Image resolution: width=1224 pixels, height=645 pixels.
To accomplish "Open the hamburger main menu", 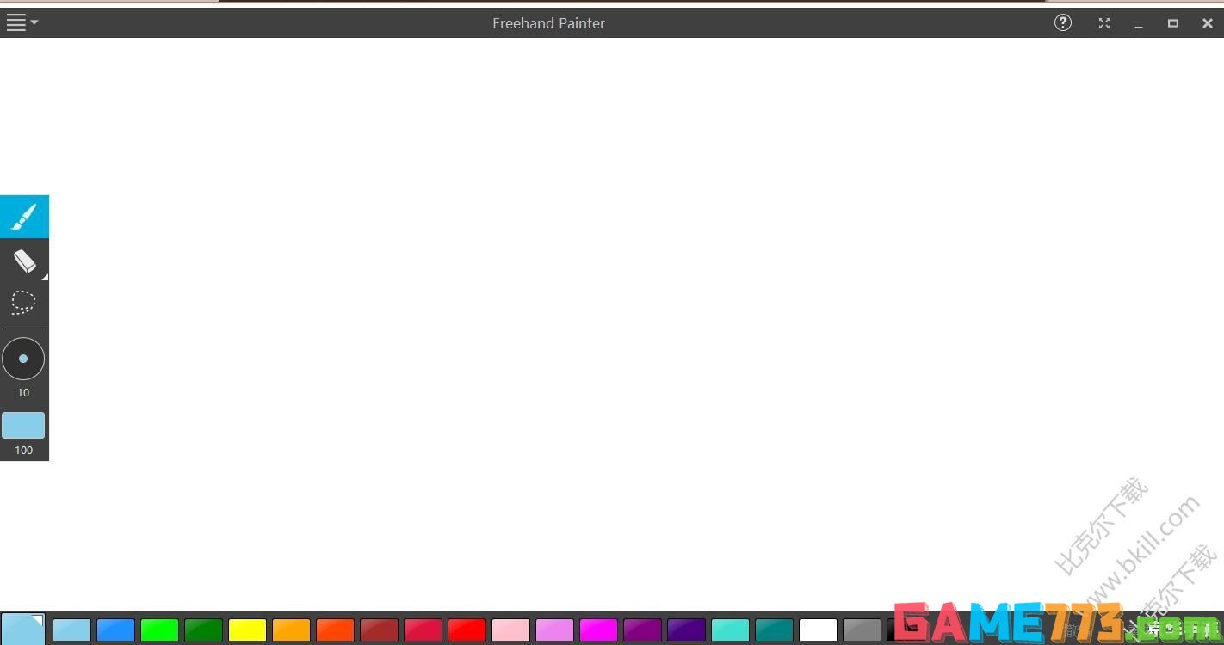I will pyautogui.click(x=22, y=23).
